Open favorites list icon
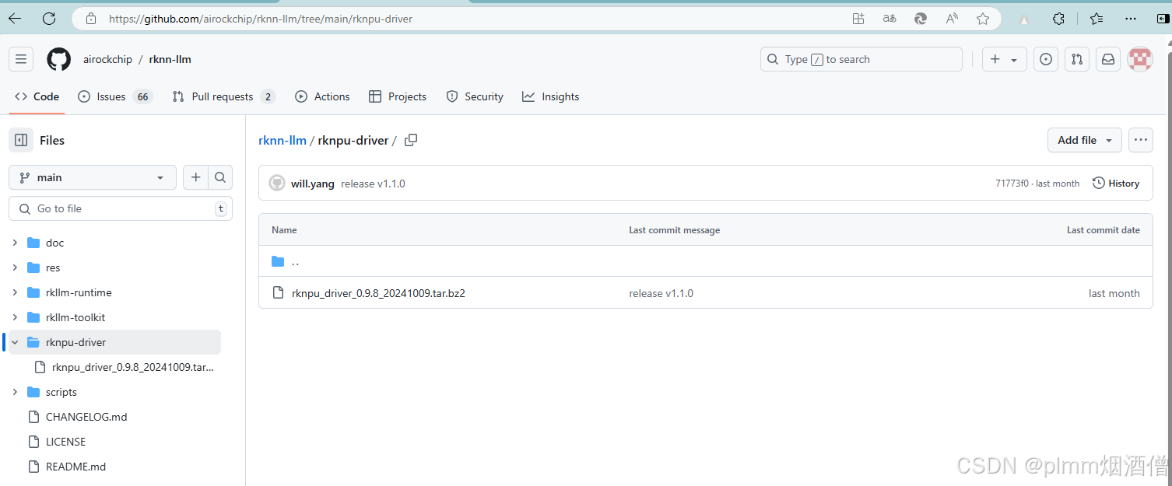 (x=1097, y=19)
